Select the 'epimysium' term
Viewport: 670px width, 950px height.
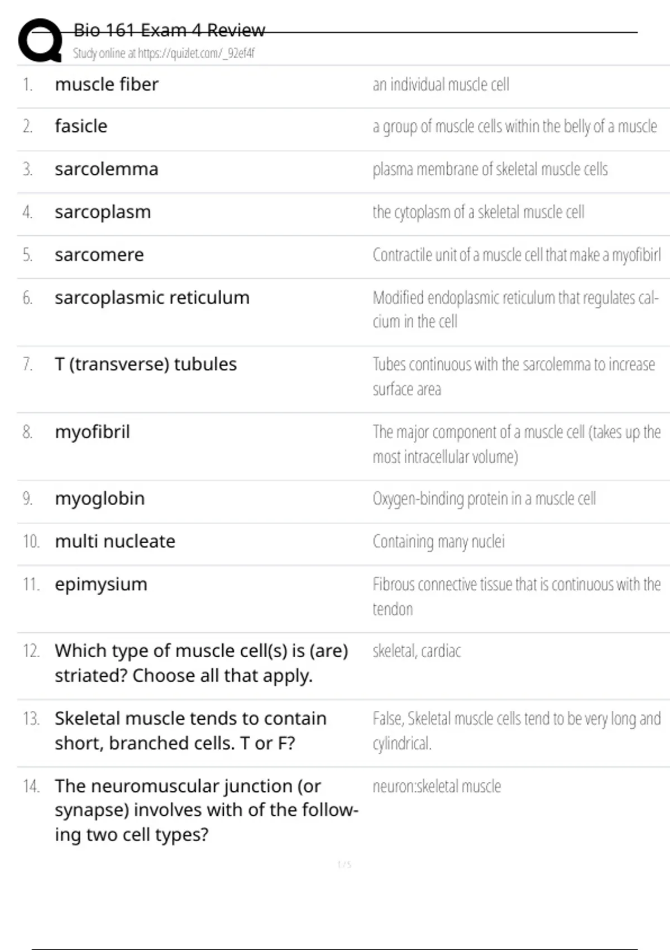tap(101, 585)
